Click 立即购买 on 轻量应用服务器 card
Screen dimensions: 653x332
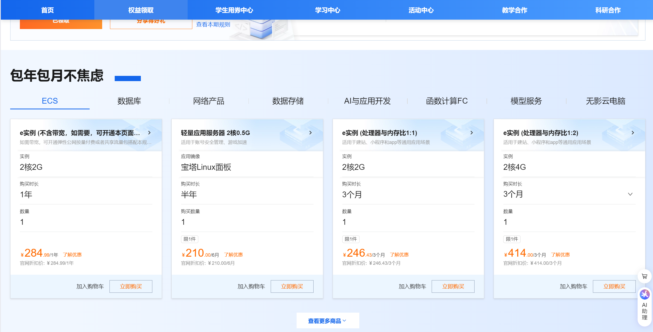(x=292, y=286)
